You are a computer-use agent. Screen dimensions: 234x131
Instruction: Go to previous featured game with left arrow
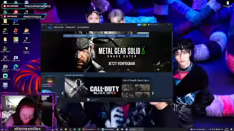[63, 93]
